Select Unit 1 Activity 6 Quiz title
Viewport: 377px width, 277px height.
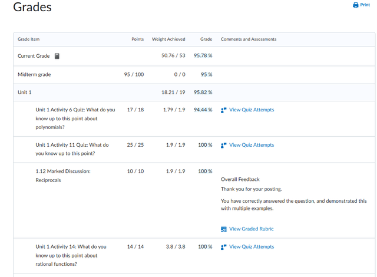(x=75, y=118)
